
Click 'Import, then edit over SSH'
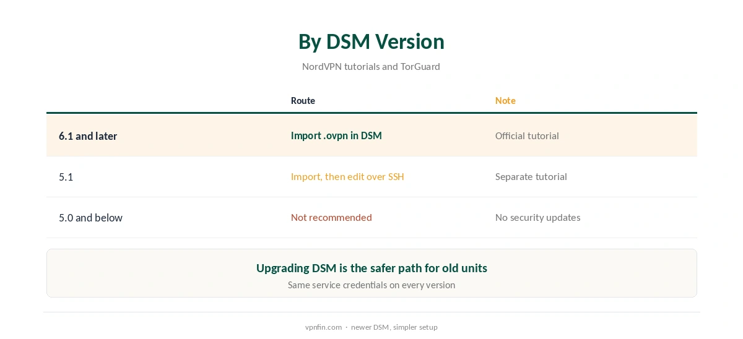347,176
